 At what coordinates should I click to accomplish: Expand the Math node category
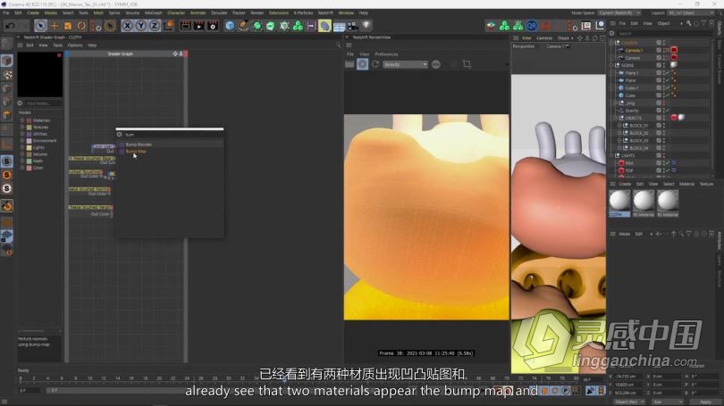(x=22, y=161)
